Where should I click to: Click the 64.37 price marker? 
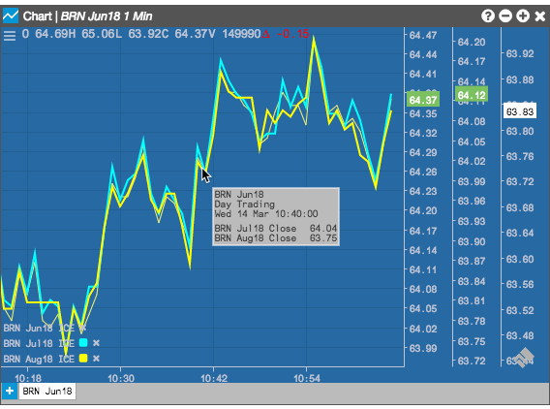[423, 100]
